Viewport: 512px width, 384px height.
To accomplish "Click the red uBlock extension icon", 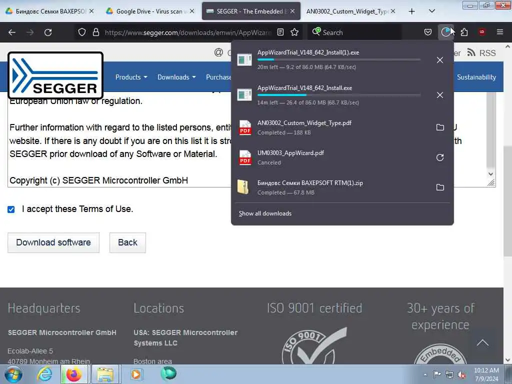I will click(482, 32).
